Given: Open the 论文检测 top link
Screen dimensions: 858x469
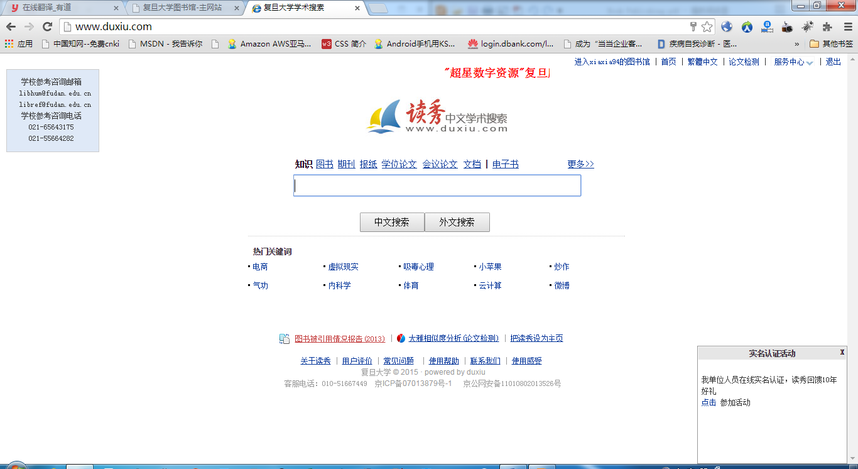Looking at the screenshot, I should click(x=744, y=62).
